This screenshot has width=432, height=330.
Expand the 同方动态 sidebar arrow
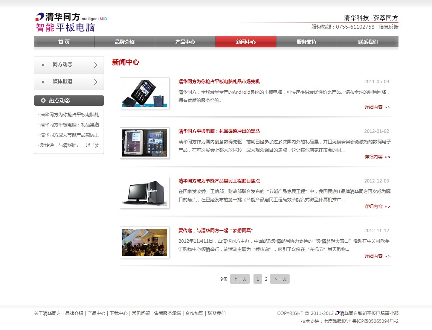click(96, 65)
